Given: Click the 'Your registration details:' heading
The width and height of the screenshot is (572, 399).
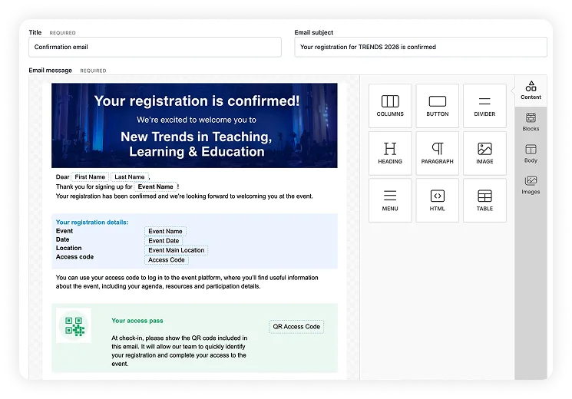Looking at the screenshot, I should [x=92, y=222].
